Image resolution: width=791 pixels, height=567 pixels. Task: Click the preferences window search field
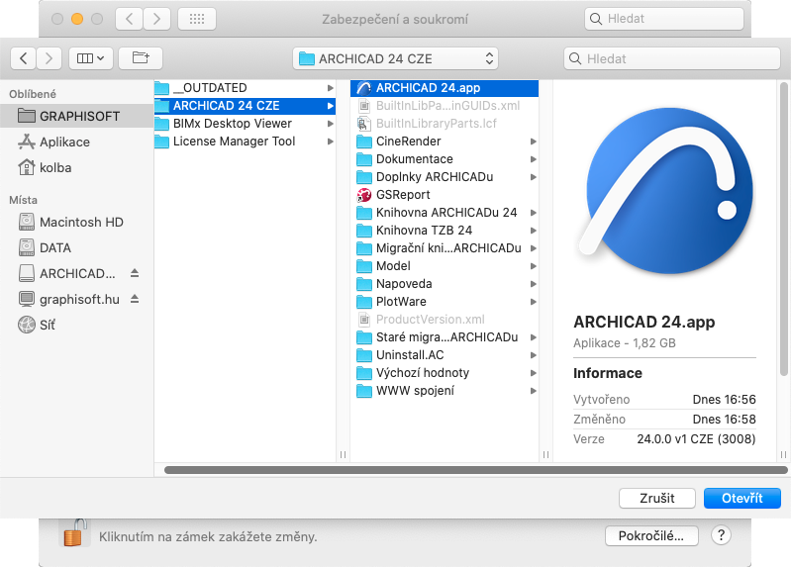(664, 19)
